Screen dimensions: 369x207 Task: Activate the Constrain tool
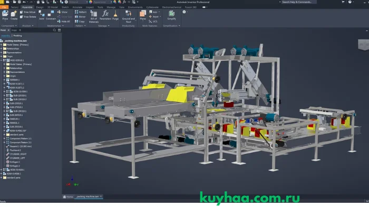point(51,15)
